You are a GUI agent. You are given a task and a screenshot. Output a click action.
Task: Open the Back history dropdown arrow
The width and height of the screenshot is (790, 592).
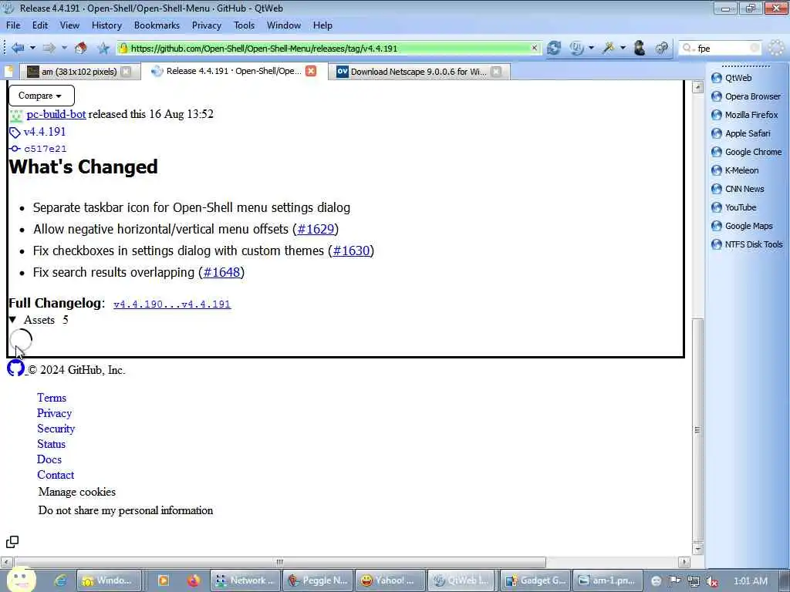pyautogui.click(x=32, y=48)
